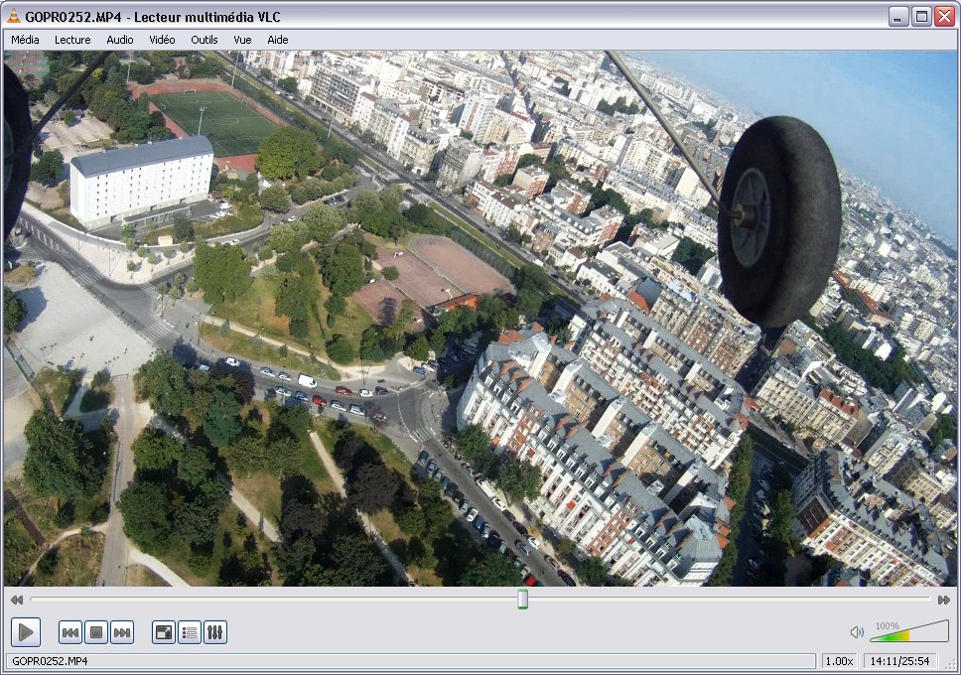Click the seek bar position handle
961x675 pixels.
[x=522, y=599]
